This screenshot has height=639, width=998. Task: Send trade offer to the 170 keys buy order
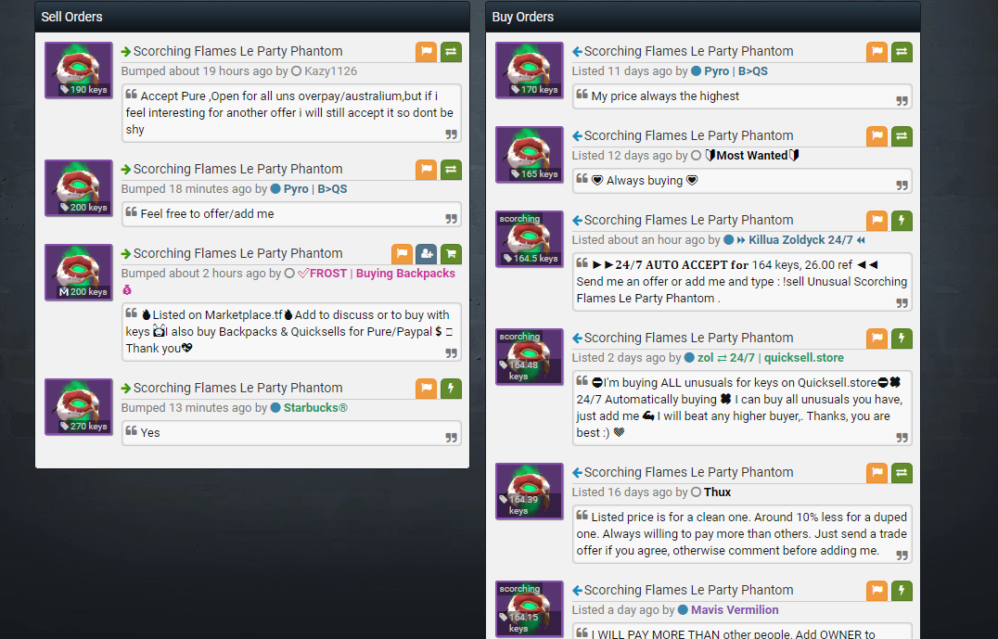pyautogui.click(x=902, y=52)
